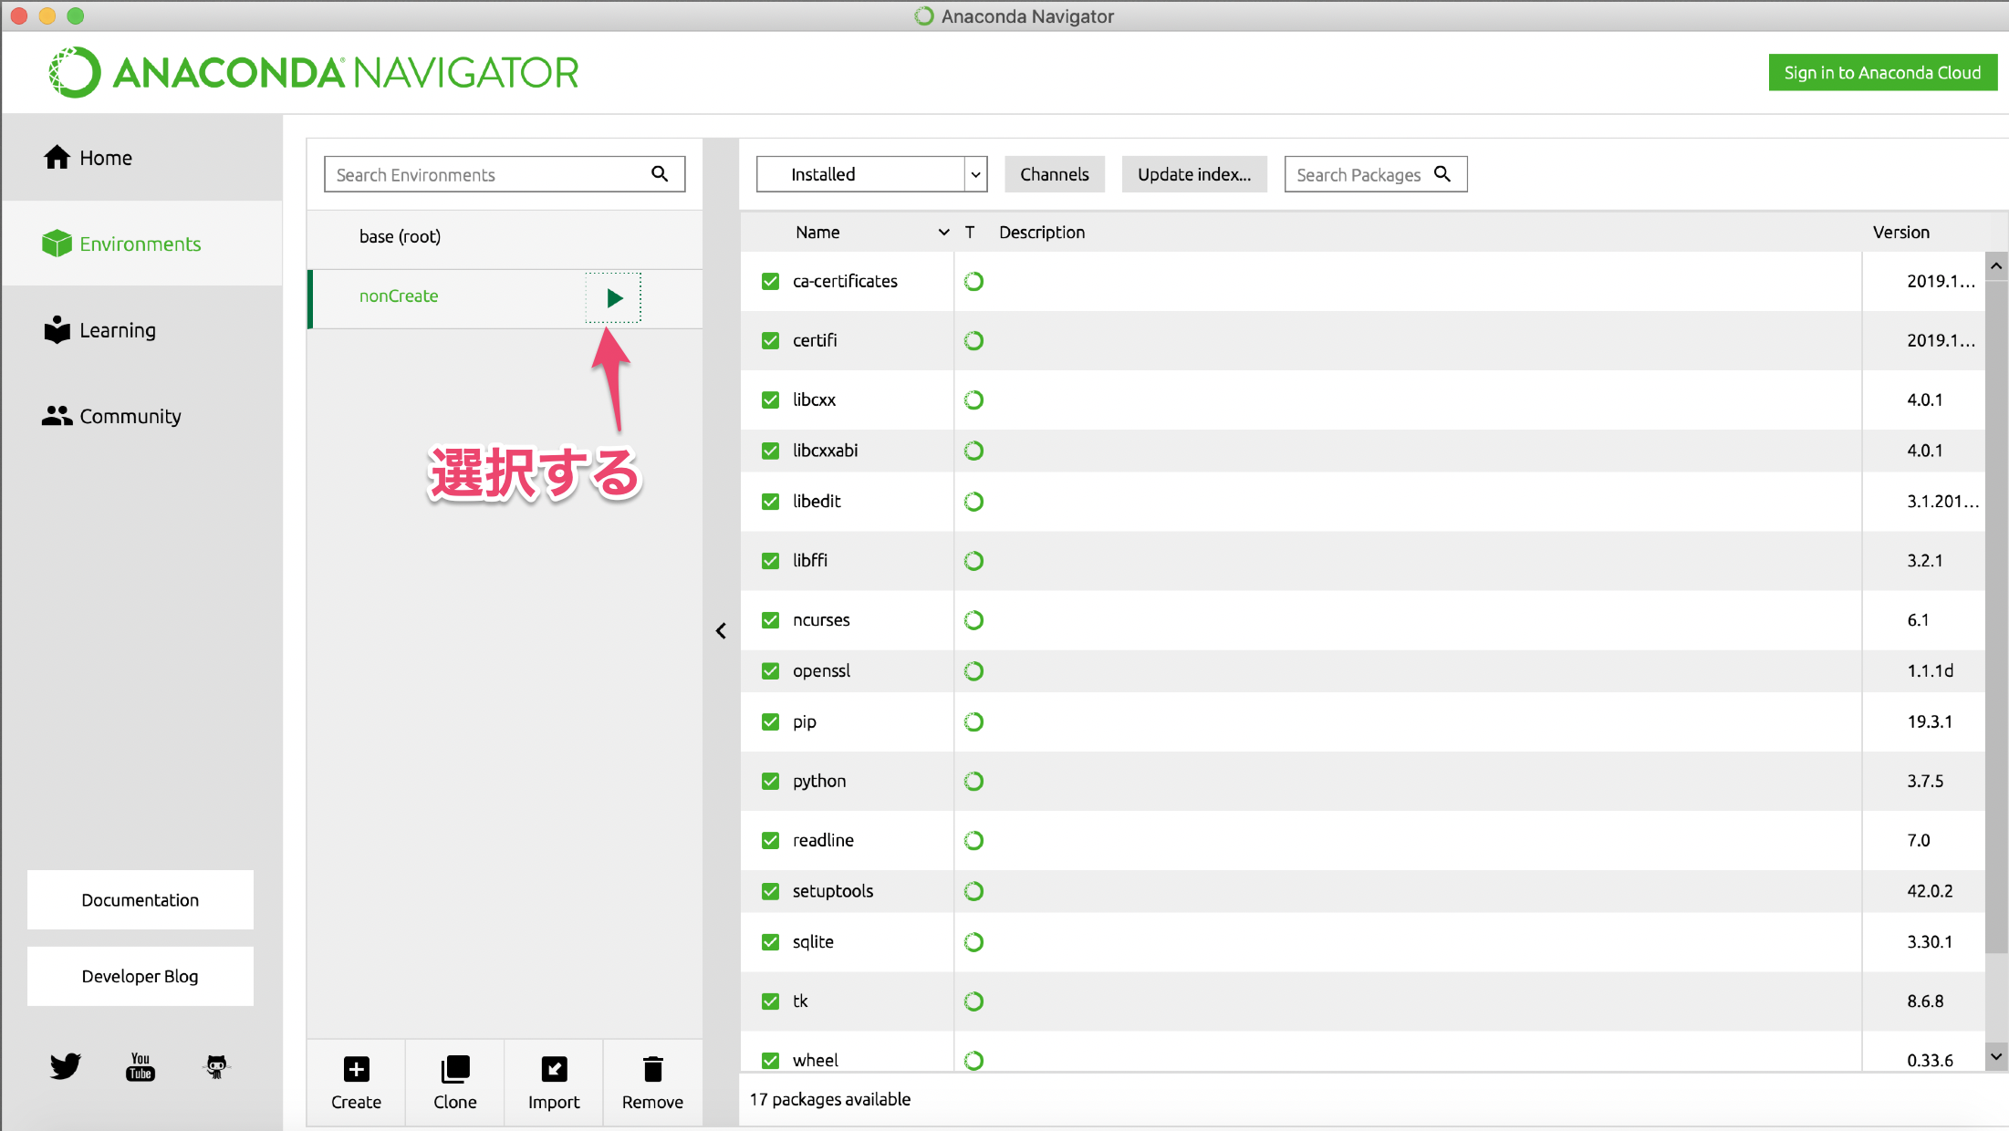Screen dimensions: 2009x1131
Task: Click the Clone environment icon
Action: [454, 1069]
